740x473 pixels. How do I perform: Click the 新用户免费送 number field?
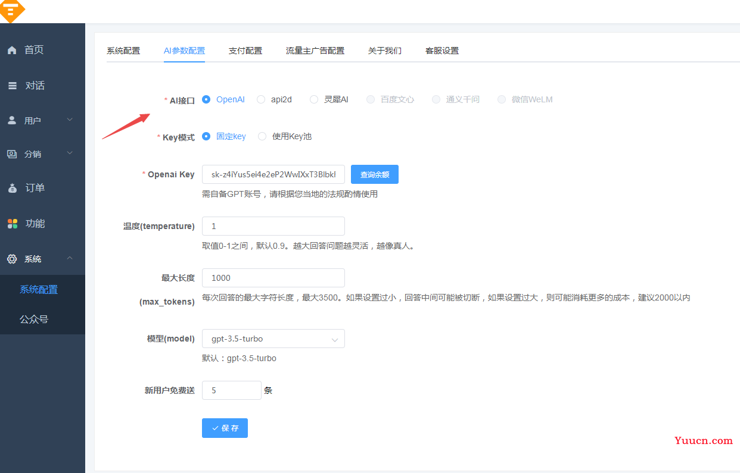232,390
